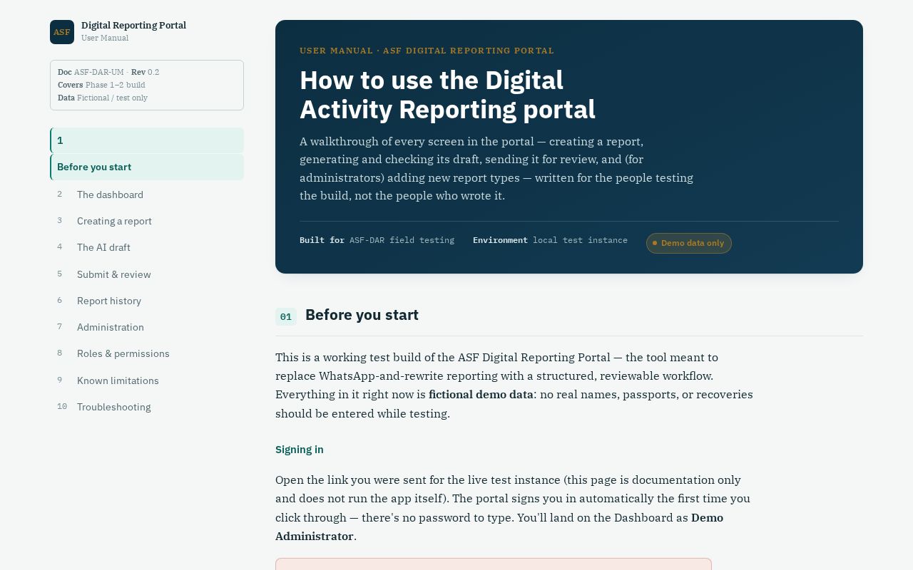Click the Before you start heading
The width and height of the screenshot is (913, 570).
[362, 315]
